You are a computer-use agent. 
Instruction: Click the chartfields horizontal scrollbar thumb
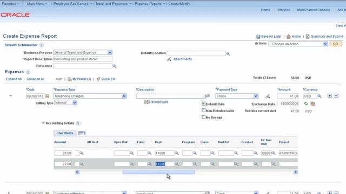[158, 172]
